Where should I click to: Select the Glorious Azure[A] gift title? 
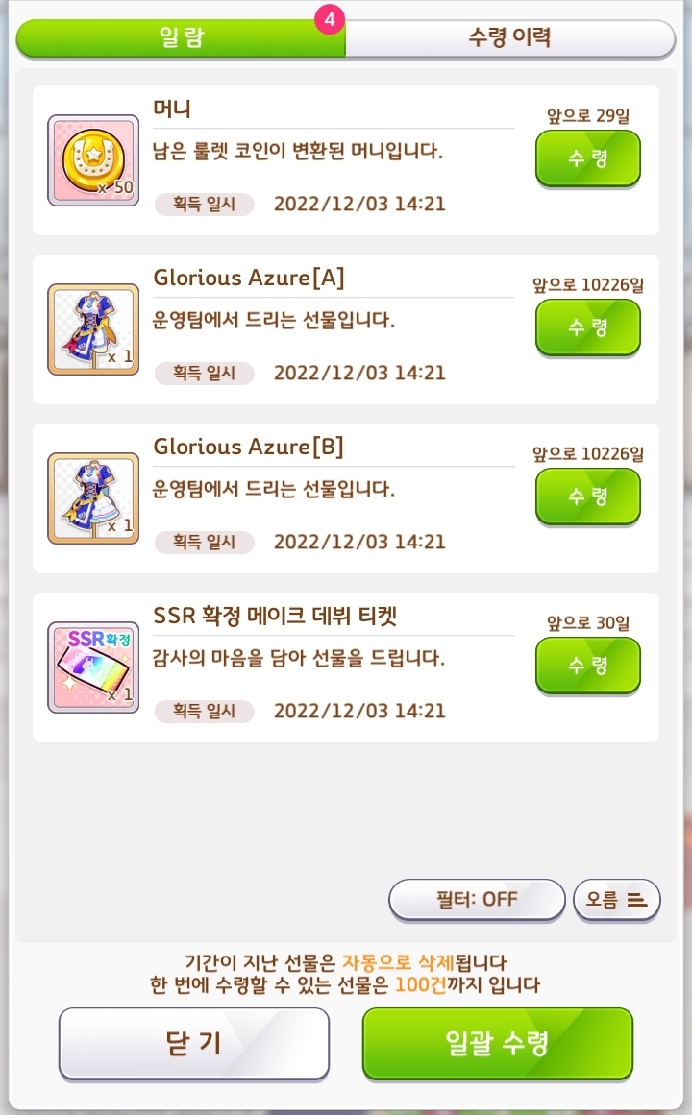[x=249, y=278]
